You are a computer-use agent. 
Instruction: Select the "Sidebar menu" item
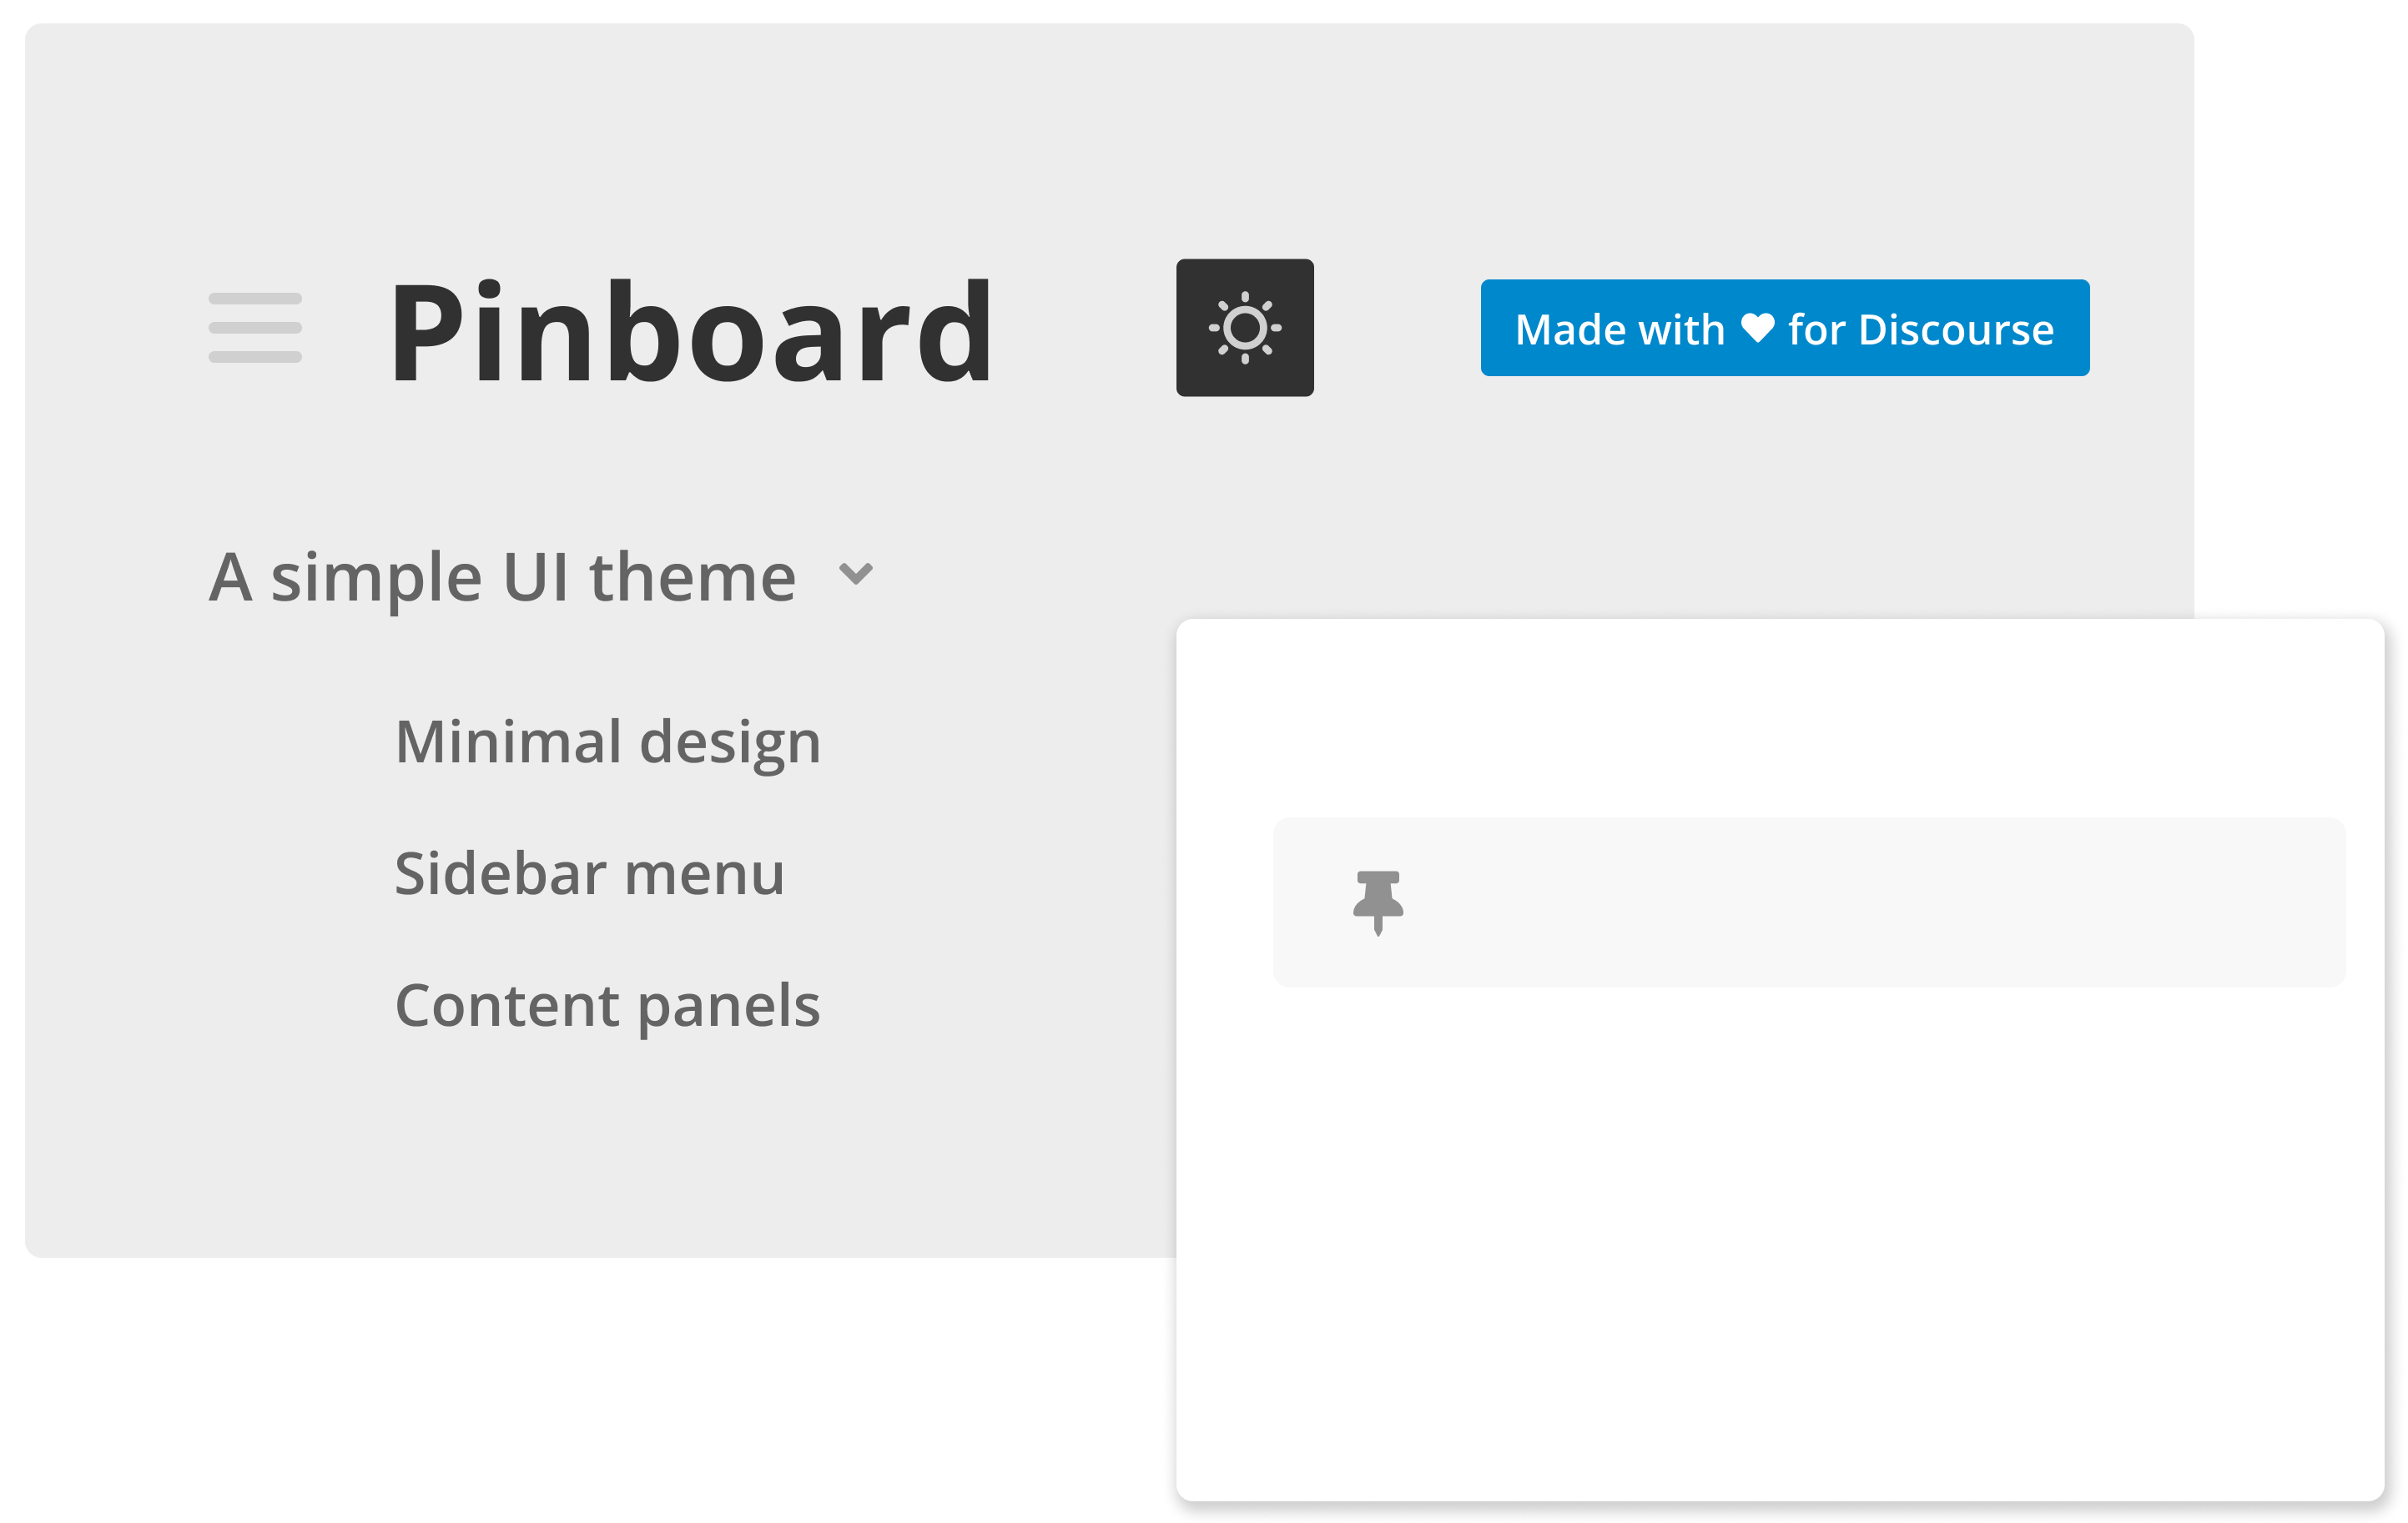(x=590, y=873)
